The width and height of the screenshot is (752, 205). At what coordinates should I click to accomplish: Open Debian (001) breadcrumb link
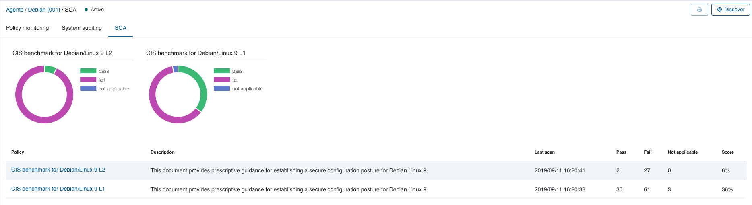pos(44,10)
